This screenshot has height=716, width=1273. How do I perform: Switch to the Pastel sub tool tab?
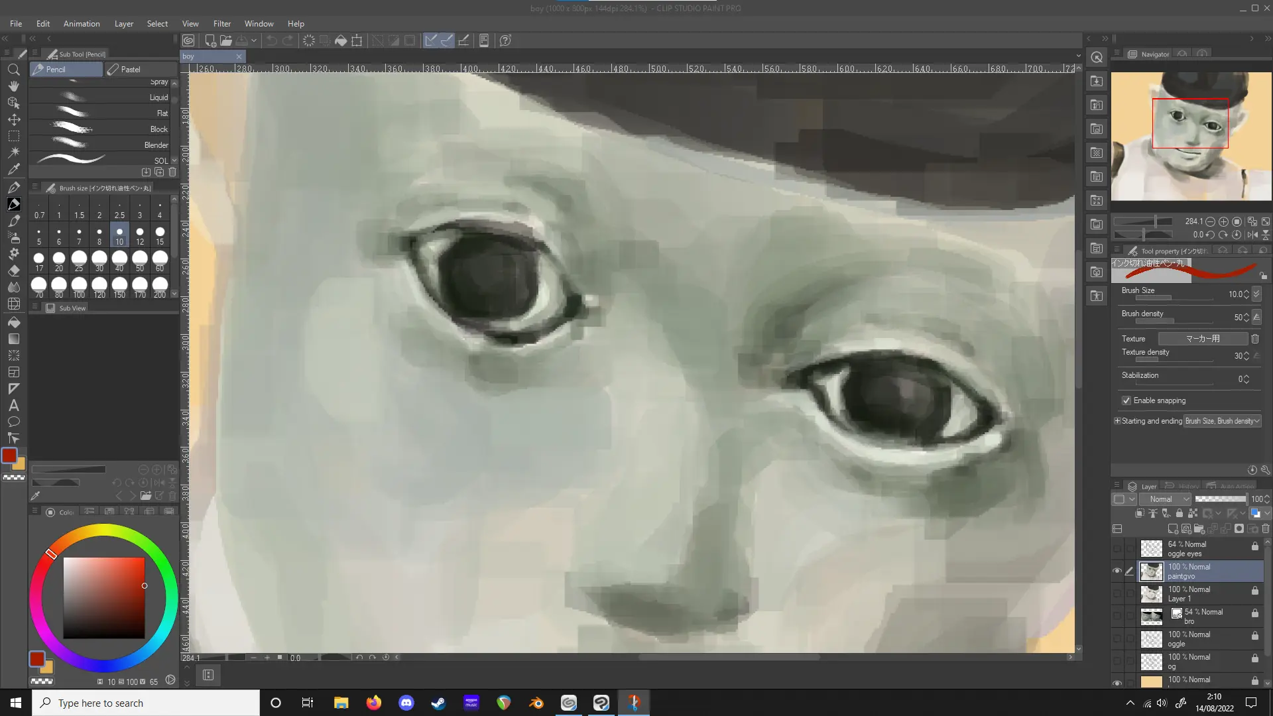pos(131,69)
